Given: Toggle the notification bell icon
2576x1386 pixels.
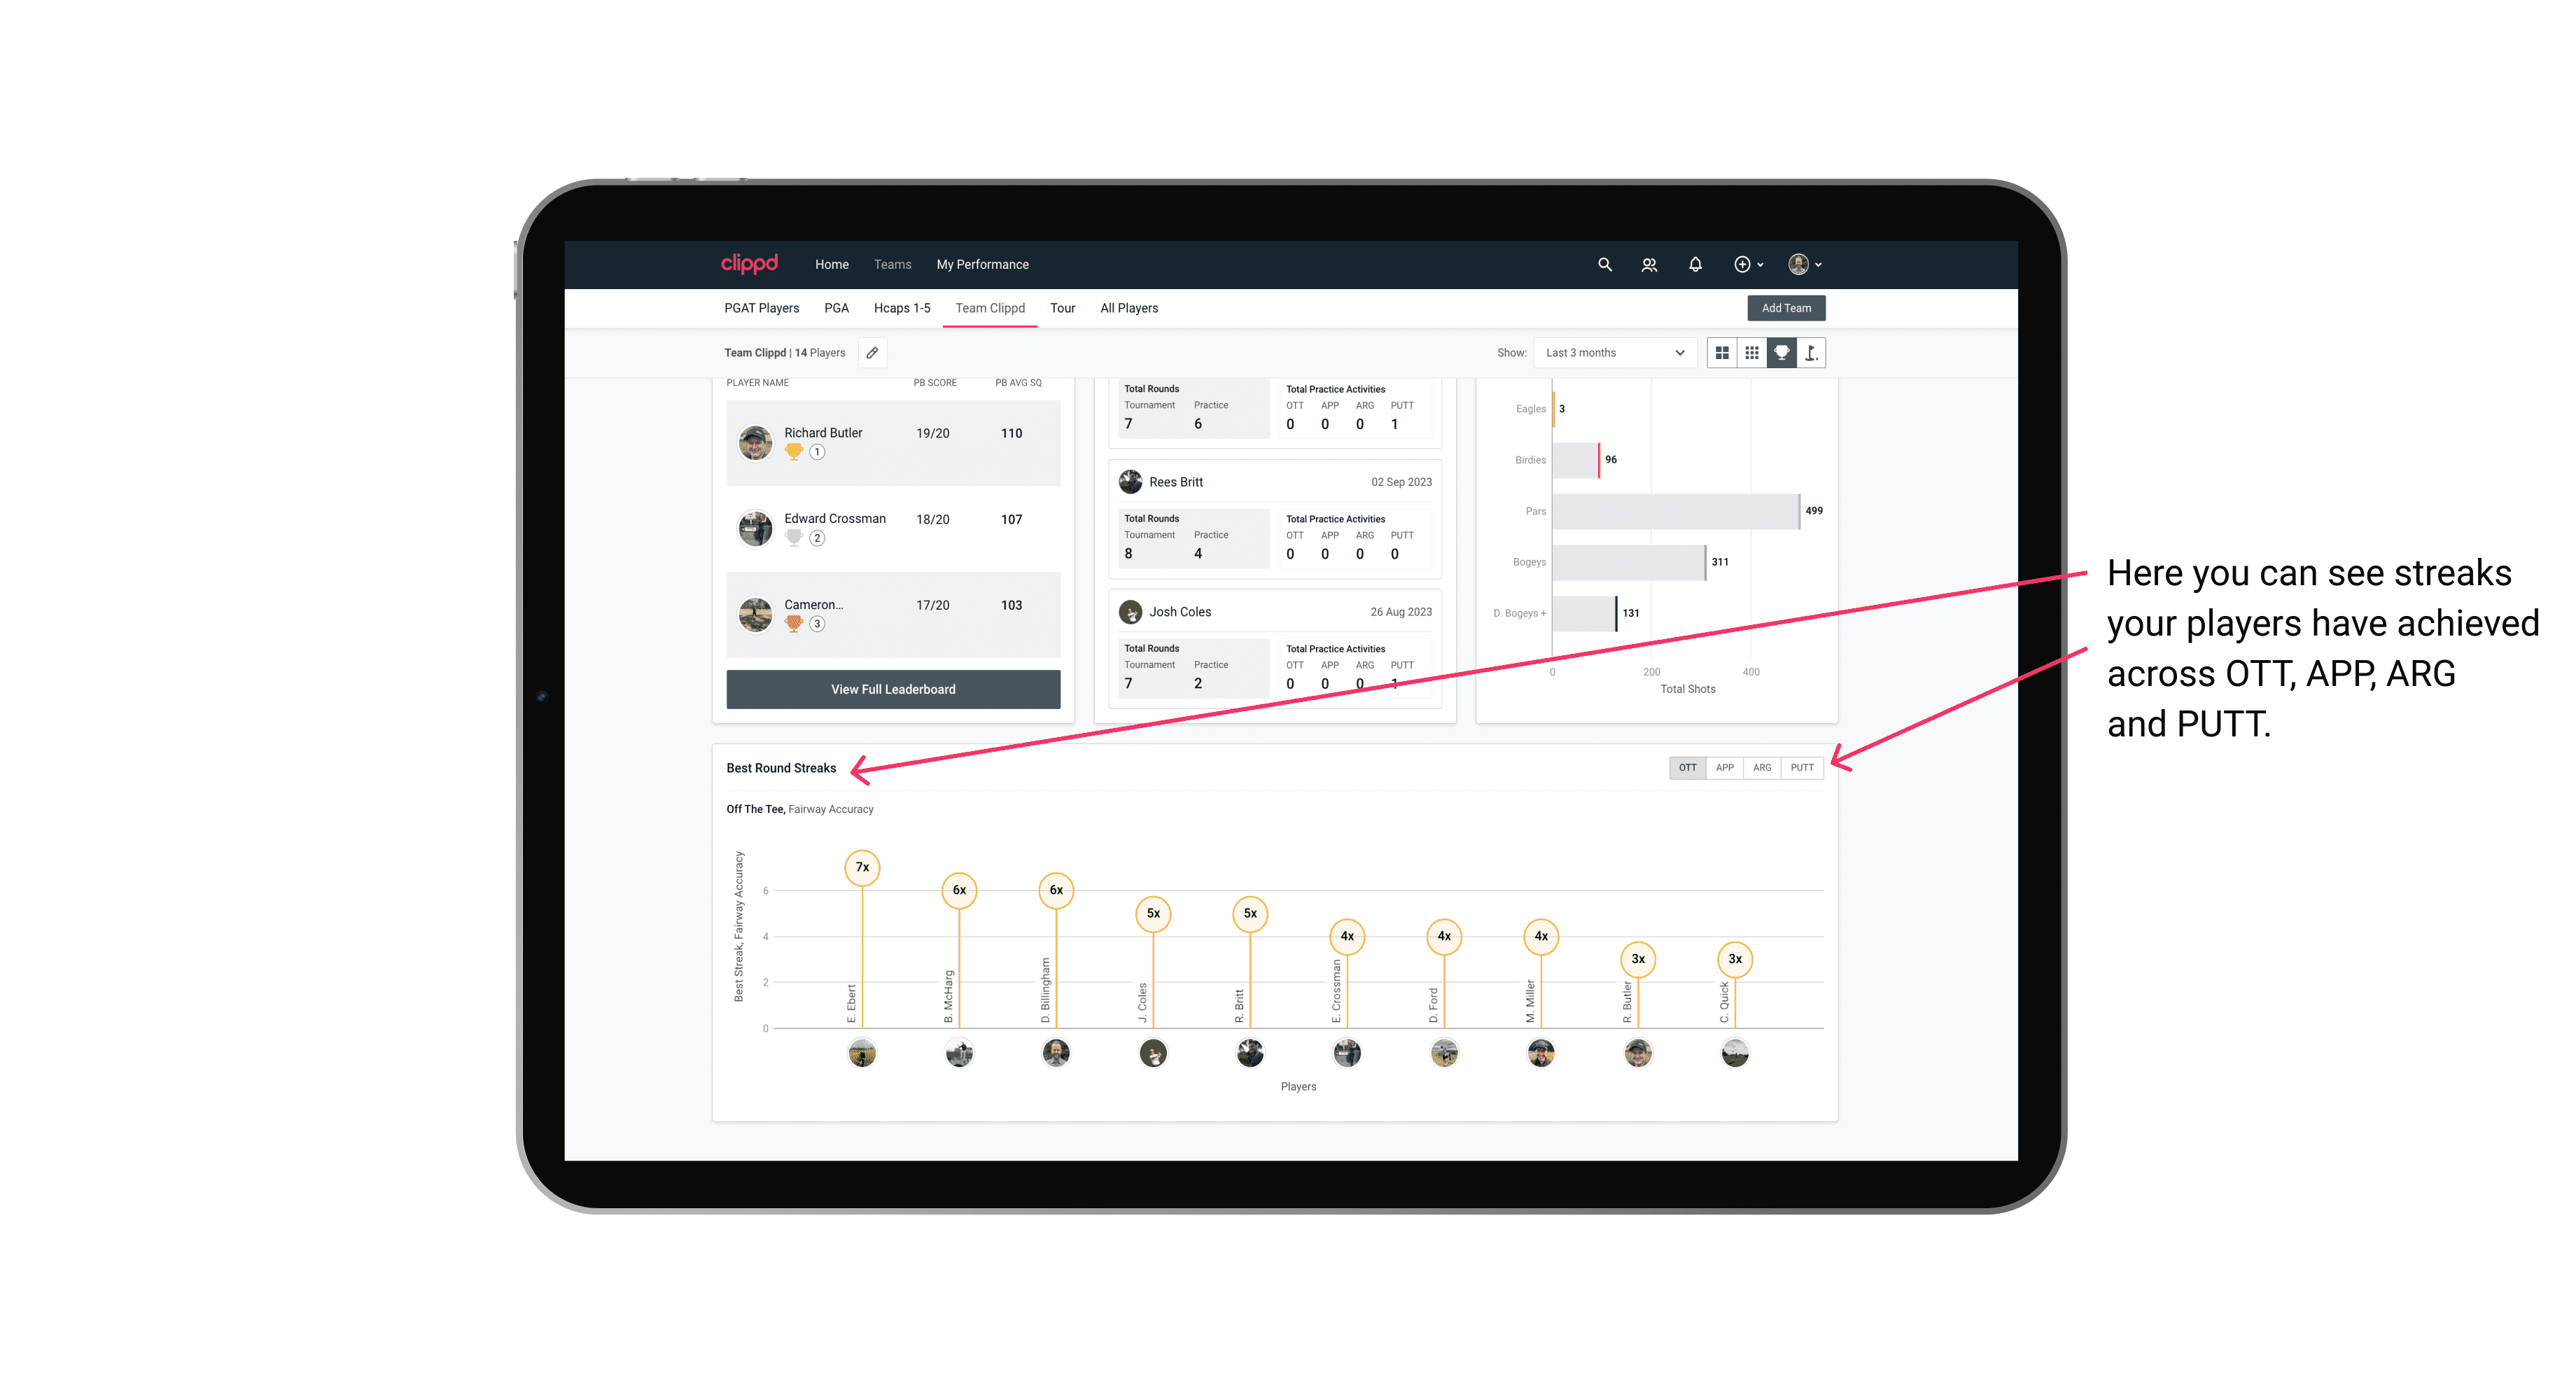Looking at the screenshot, I should click(x=1695, y=265).
